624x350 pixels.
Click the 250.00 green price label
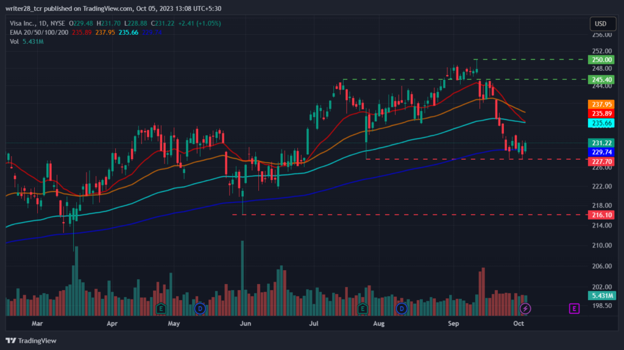pos(601,60)
